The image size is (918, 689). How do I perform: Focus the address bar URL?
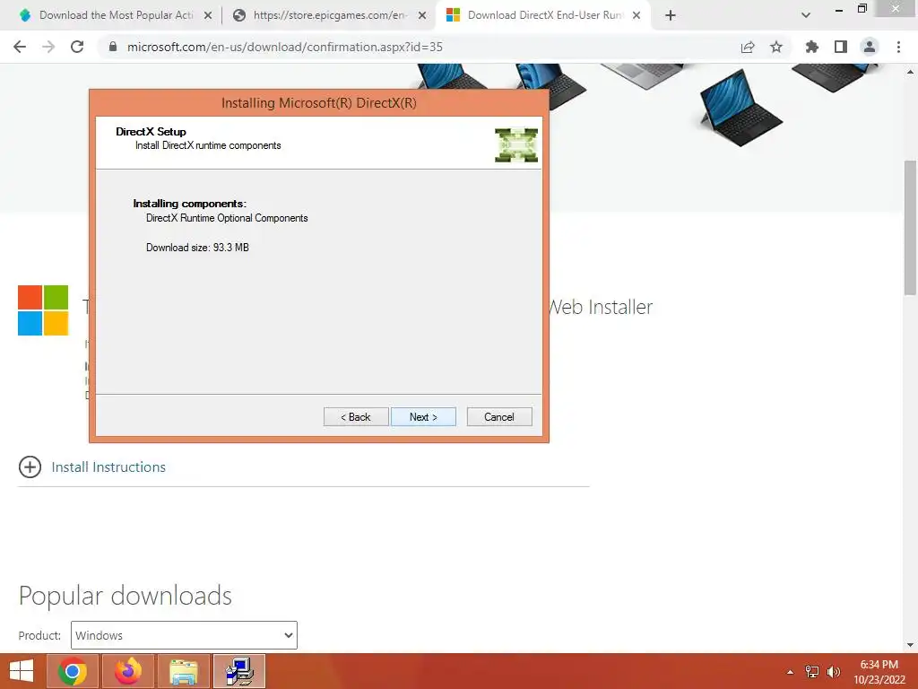(284, 47)
